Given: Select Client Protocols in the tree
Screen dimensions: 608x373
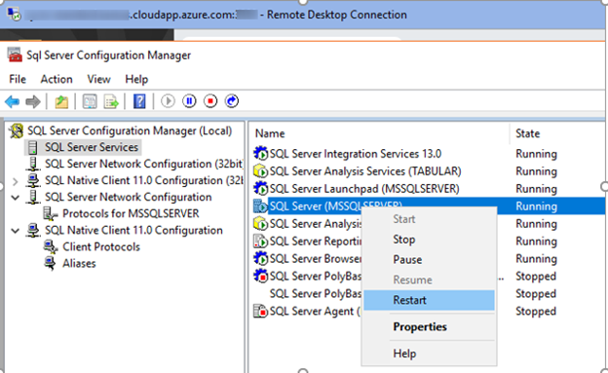Looking at the screenshot, I should [101, 246].
